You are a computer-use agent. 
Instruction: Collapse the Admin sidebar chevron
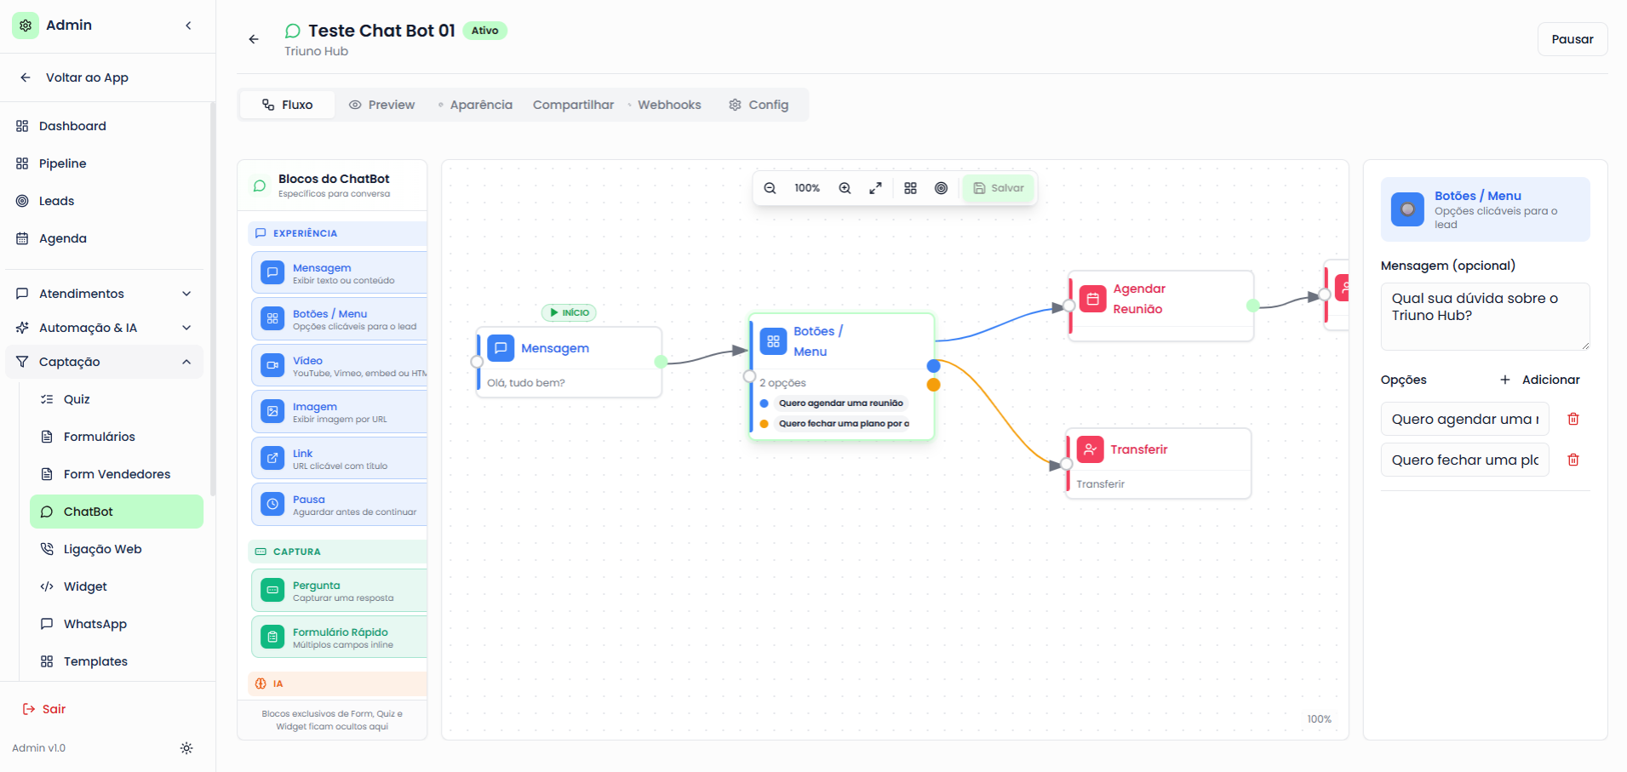pos(188,26)
